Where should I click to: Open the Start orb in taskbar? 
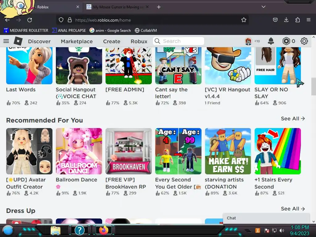(x=8, y=230)
